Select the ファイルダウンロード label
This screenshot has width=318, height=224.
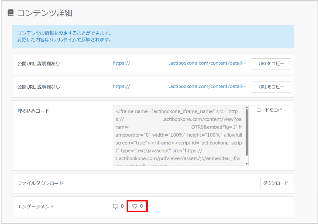point(40,183)
